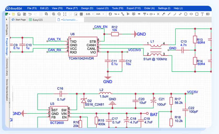Select the SS16_C2481 diode label
The width and height of the screenshot is (219, 134).
pos(94,104)
